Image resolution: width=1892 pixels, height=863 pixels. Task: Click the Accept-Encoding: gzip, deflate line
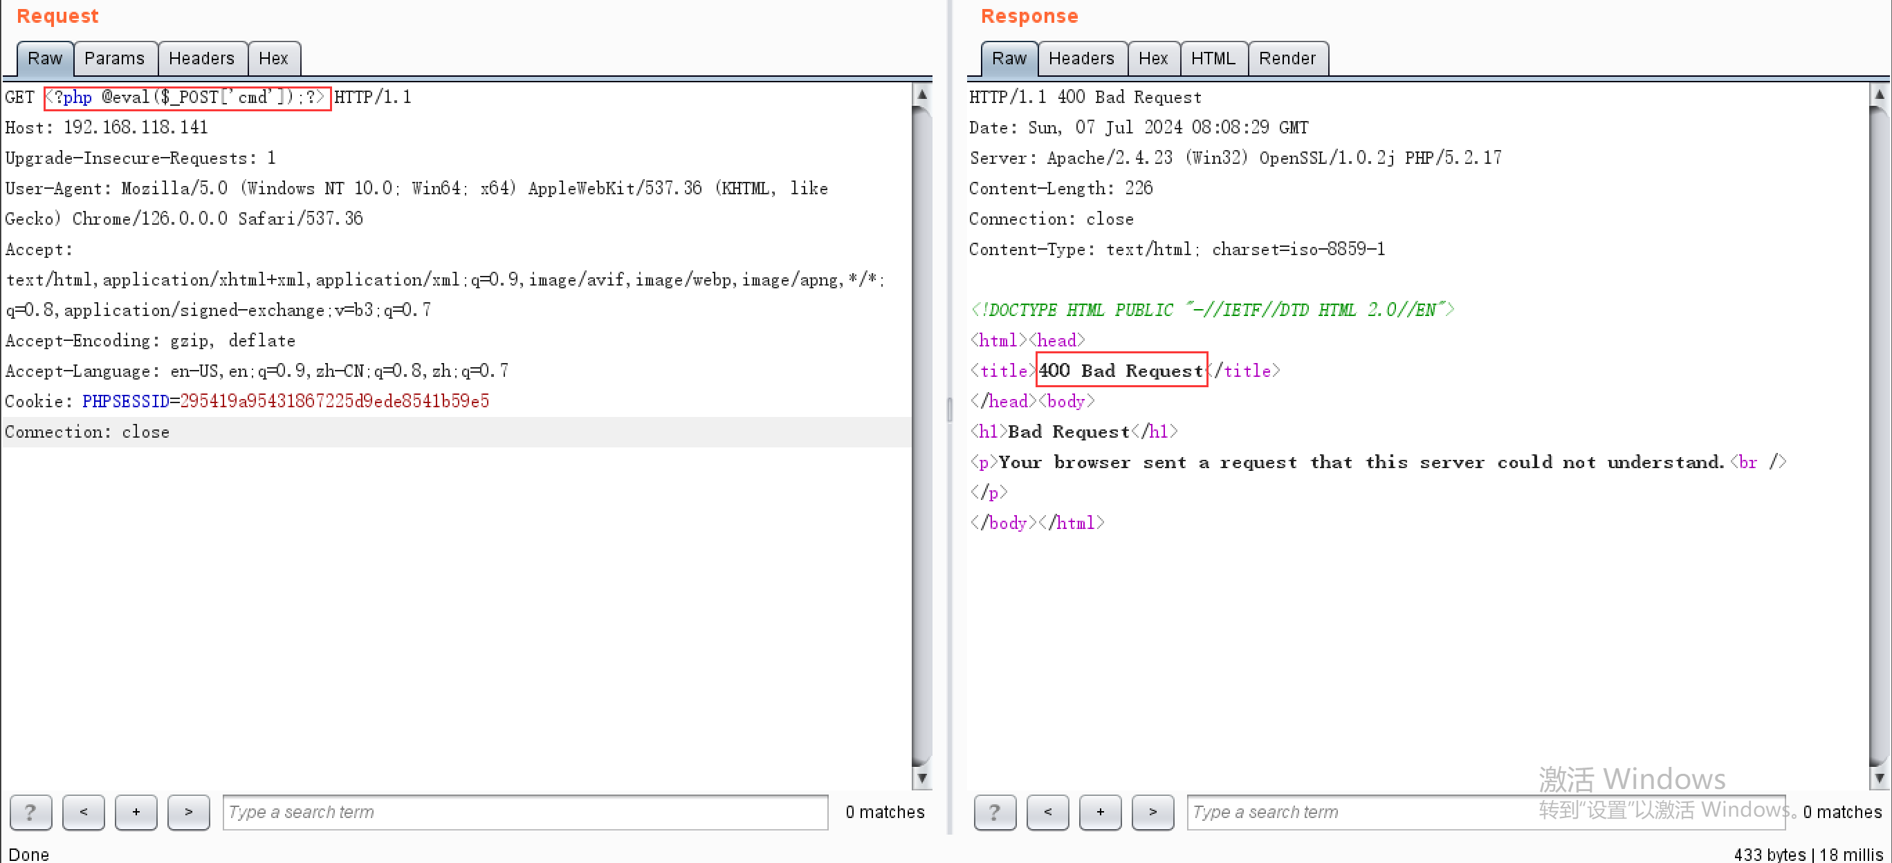150,340
